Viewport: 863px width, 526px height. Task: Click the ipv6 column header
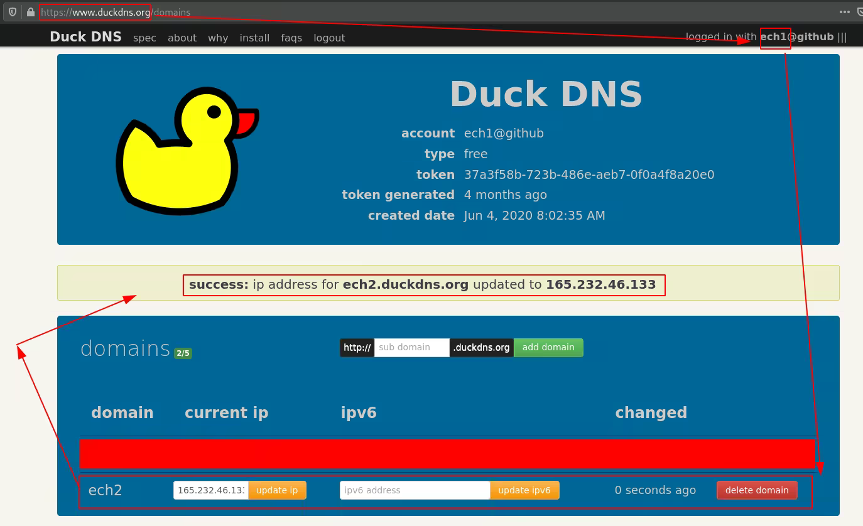[x=359, y=412]
